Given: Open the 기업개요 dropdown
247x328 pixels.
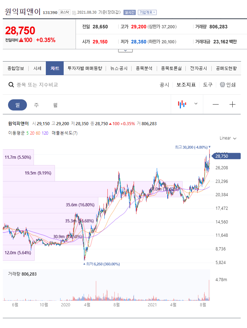Looking at the screenshot, I should click(x=147, y=12).
